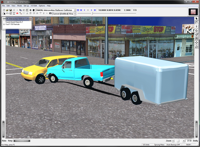Select Suzuki Grand Vitara XL-7 in tree
Viewport: 200px width, 147px height.
coord(15,22)
